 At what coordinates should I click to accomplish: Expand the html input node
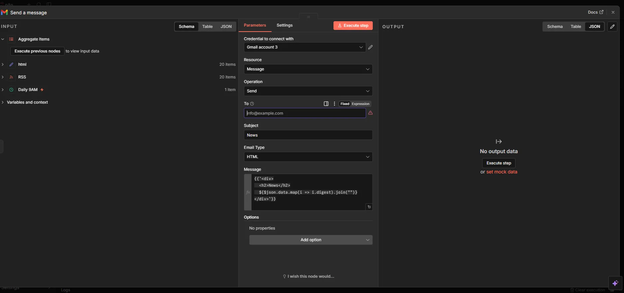click(x=3, y=64)
